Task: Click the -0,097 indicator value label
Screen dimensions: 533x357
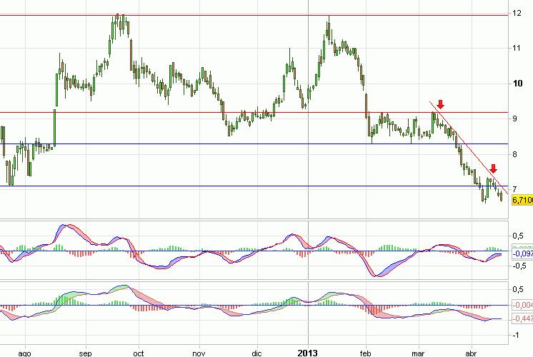Action: point(523,253)
